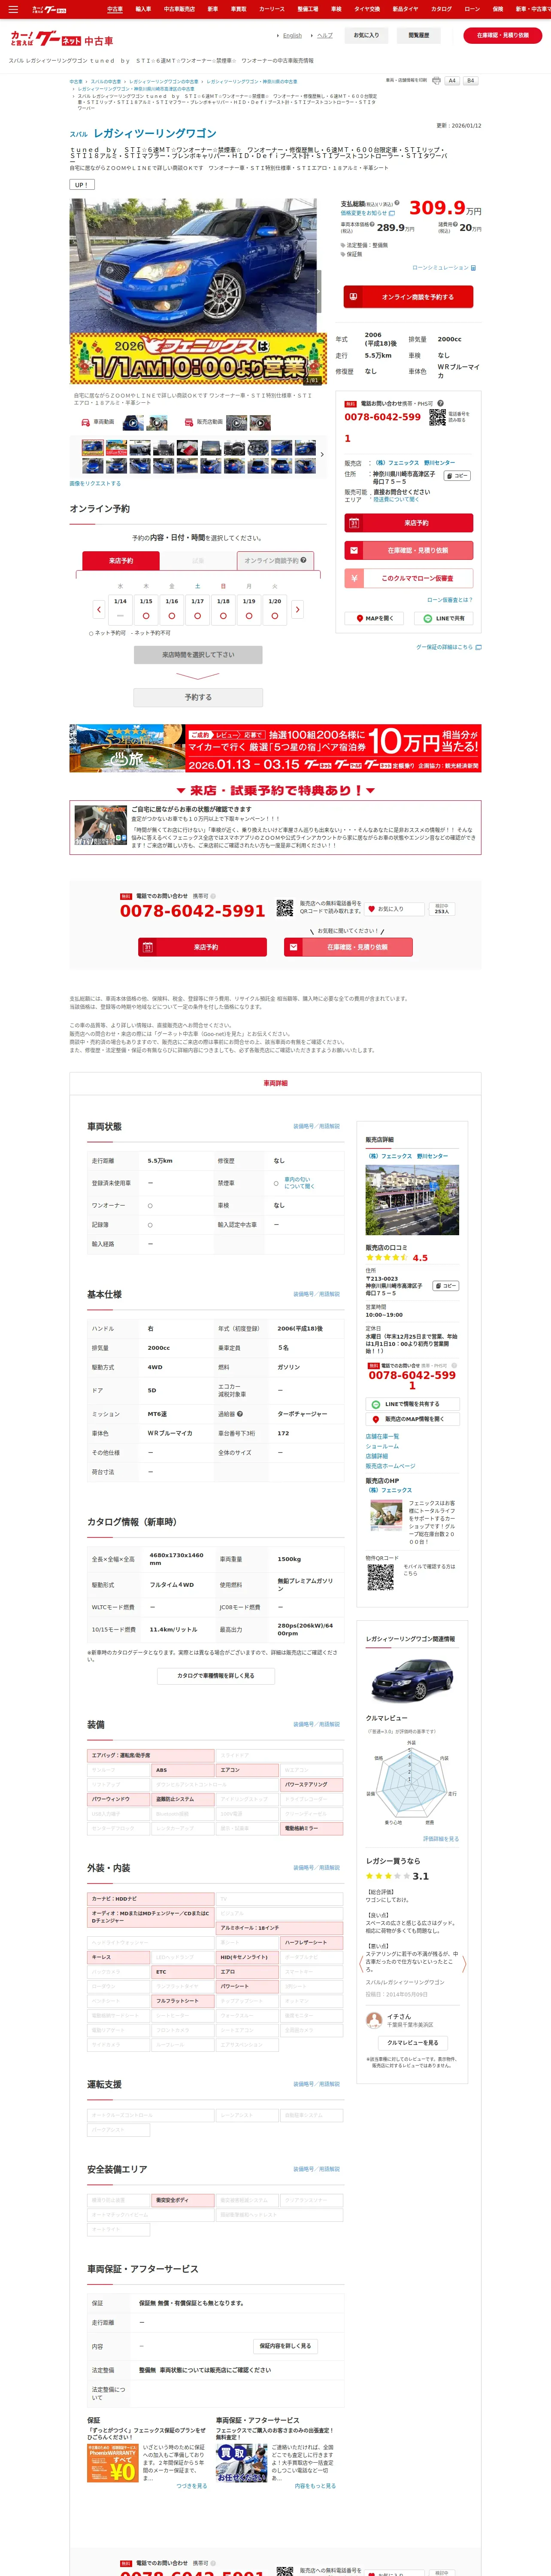Open 閲覧履歴 browsing history

click(418, 35)
